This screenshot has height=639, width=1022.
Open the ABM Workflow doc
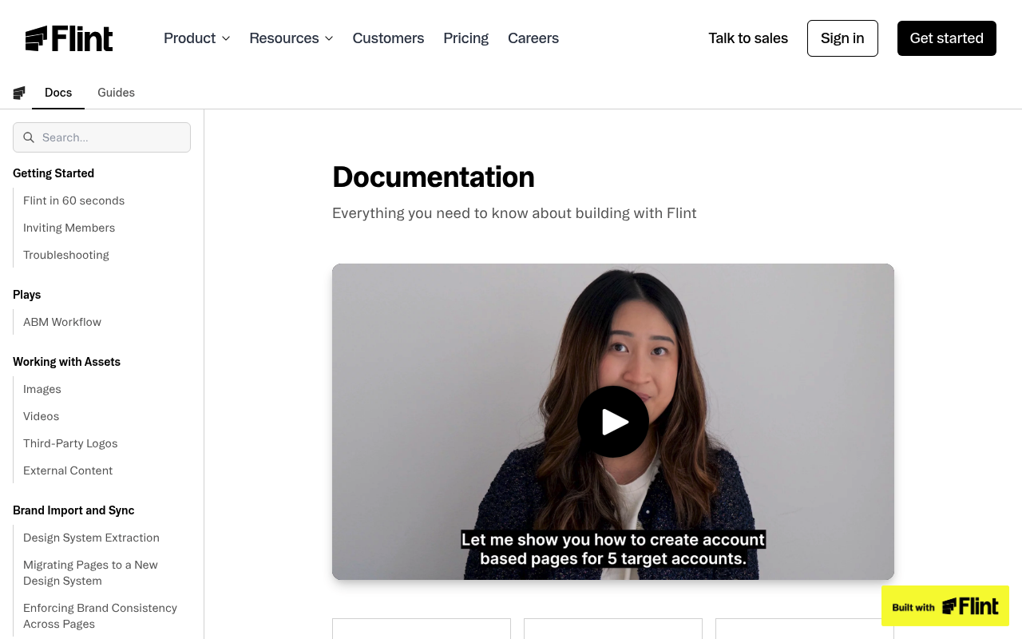pos(62,322)
